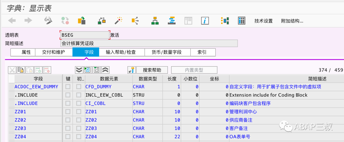344x142 pixels.
Task: Toggle initial values checkbox for CI_COBL row
Action: click(x=79, y=103)
